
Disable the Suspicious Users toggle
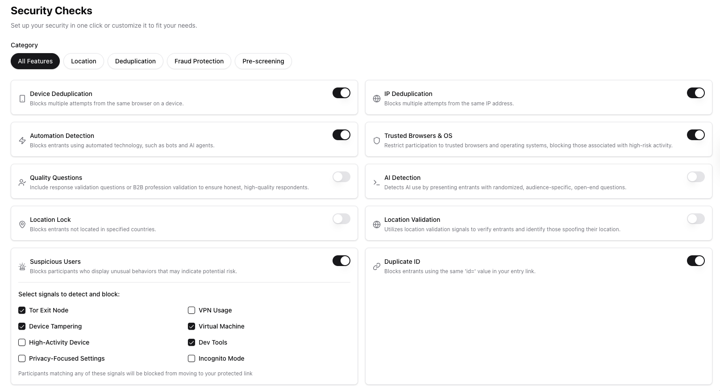click(x=341, y=261)
